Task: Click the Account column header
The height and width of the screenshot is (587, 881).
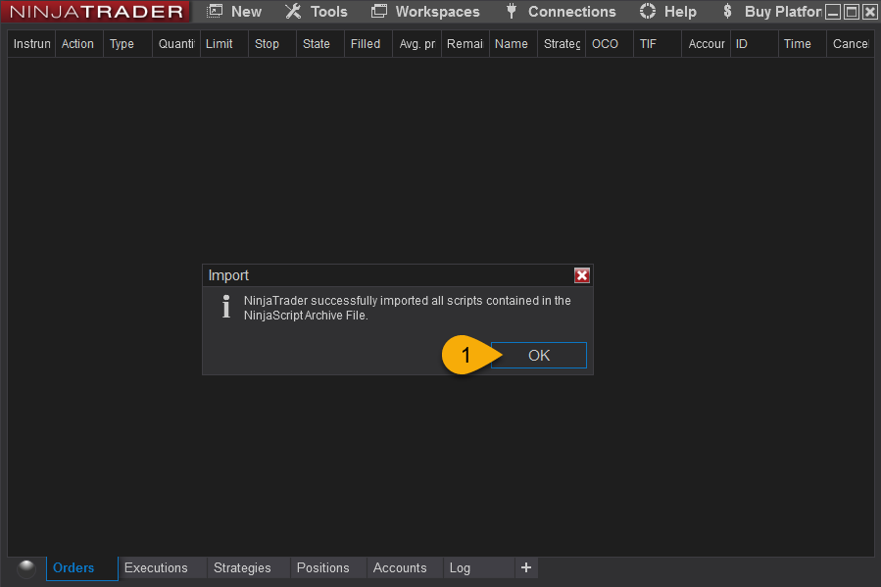Action: pos(706,44)
